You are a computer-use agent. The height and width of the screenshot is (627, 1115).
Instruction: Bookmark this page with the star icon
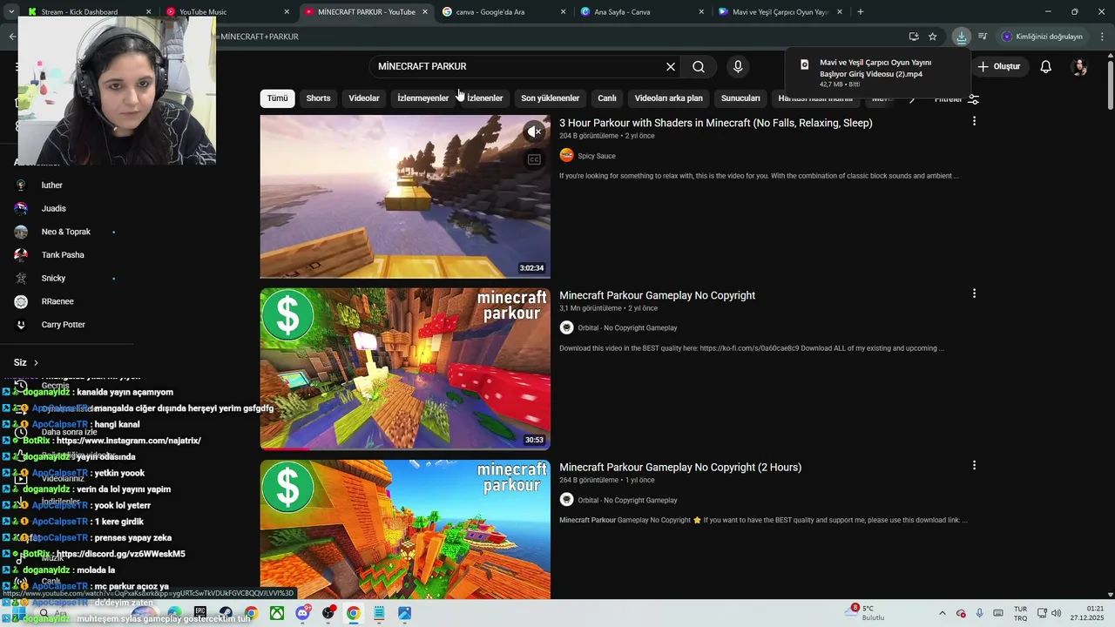click(x=933, y=37)
